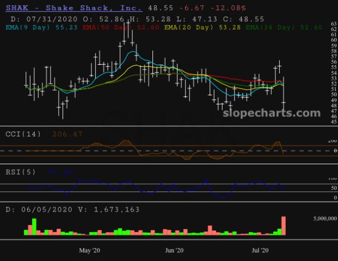This screenshot has height=261, width=338.
Task: Click the -12.08% percent change value
Action: click(x=228, y=8)
